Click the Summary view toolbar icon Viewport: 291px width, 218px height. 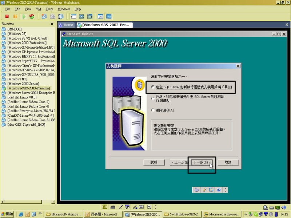100,16
